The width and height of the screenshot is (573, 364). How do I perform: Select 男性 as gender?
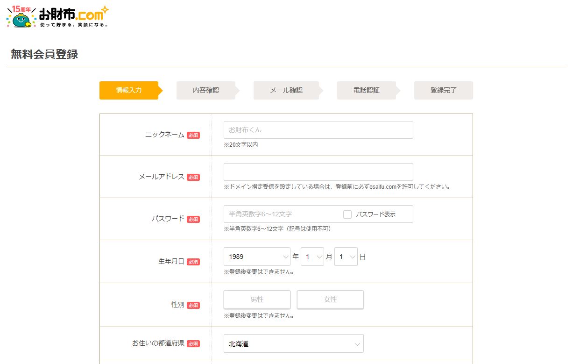pos(257,300)
